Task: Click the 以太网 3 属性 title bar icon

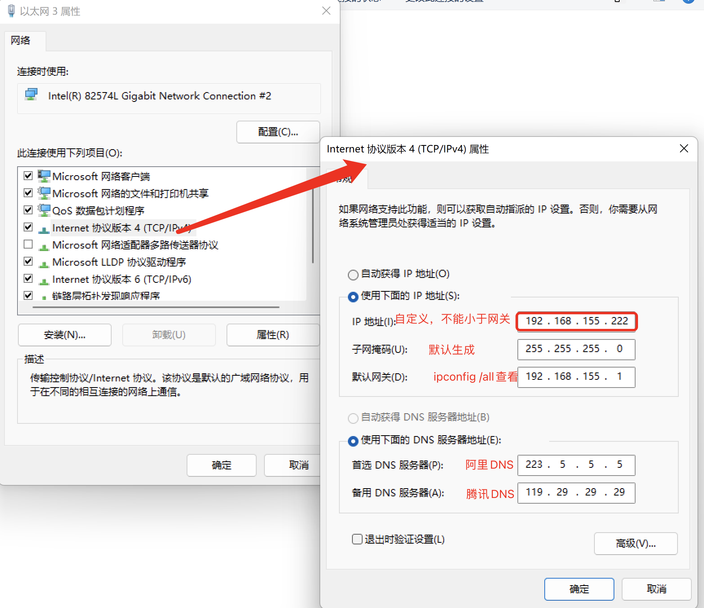Action: tap(11, 11)
